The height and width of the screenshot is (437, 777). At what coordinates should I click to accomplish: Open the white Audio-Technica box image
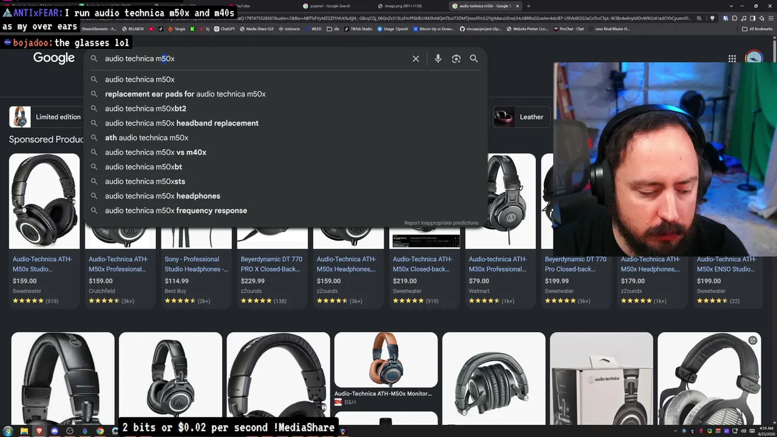(x=602, y=379)
